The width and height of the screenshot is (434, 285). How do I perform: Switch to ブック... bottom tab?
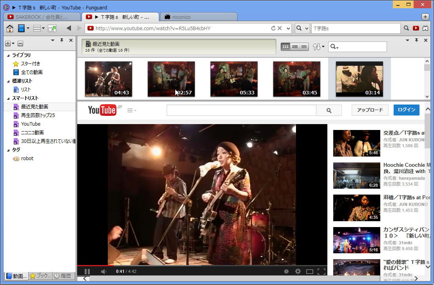40,276
